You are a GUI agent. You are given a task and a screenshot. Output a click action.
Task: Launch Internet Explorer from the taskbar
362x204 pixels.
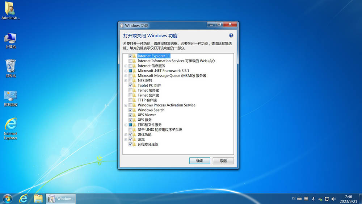[x=24, y=199]
